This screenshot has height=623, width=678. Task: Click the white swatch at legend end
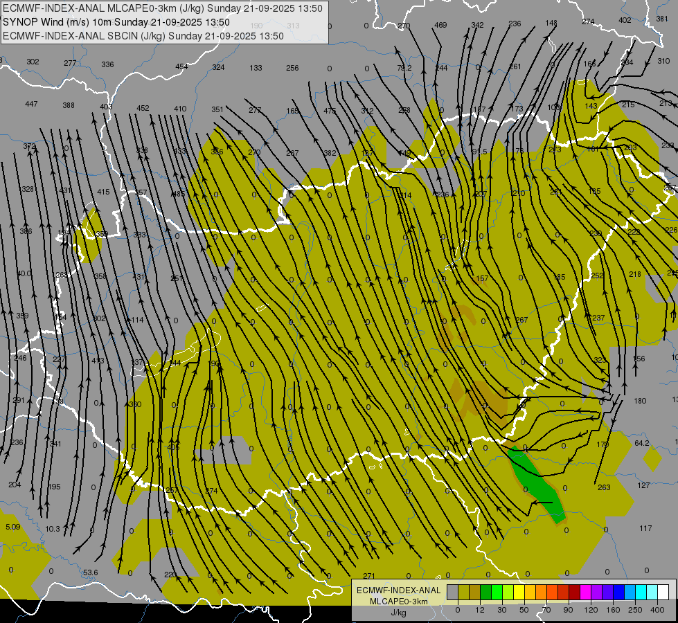[x=663, y=592]
